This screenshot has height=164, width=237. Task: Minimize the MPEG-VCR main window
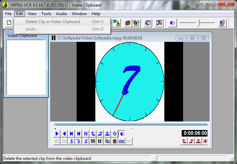(204, 4)
